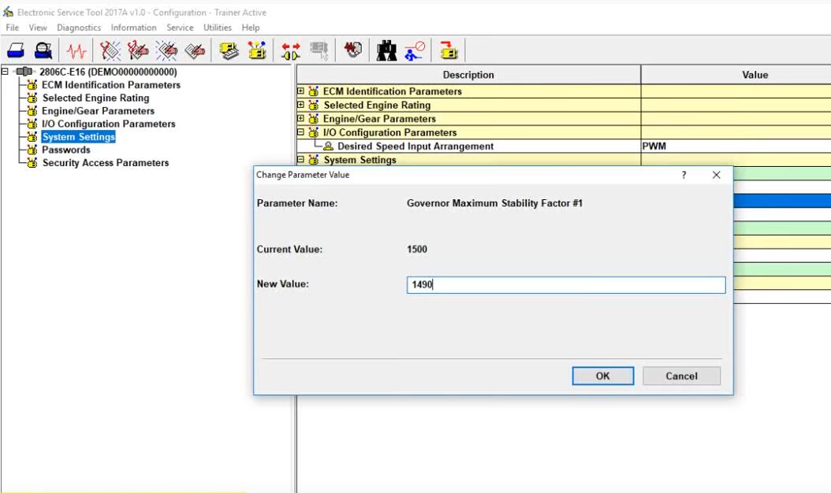Open Logged Event Codes toolbar icon
The height and width of the screenshot is (493, 831).
(x=195, y=51)
